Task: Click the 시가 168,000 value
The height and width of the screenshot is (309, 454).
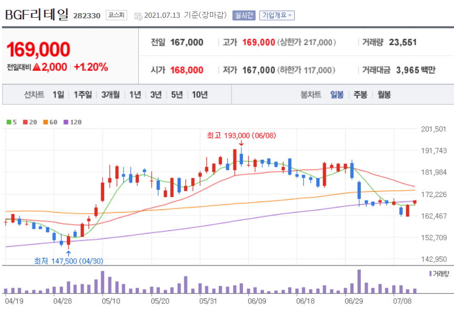Action: click(187, 70)
